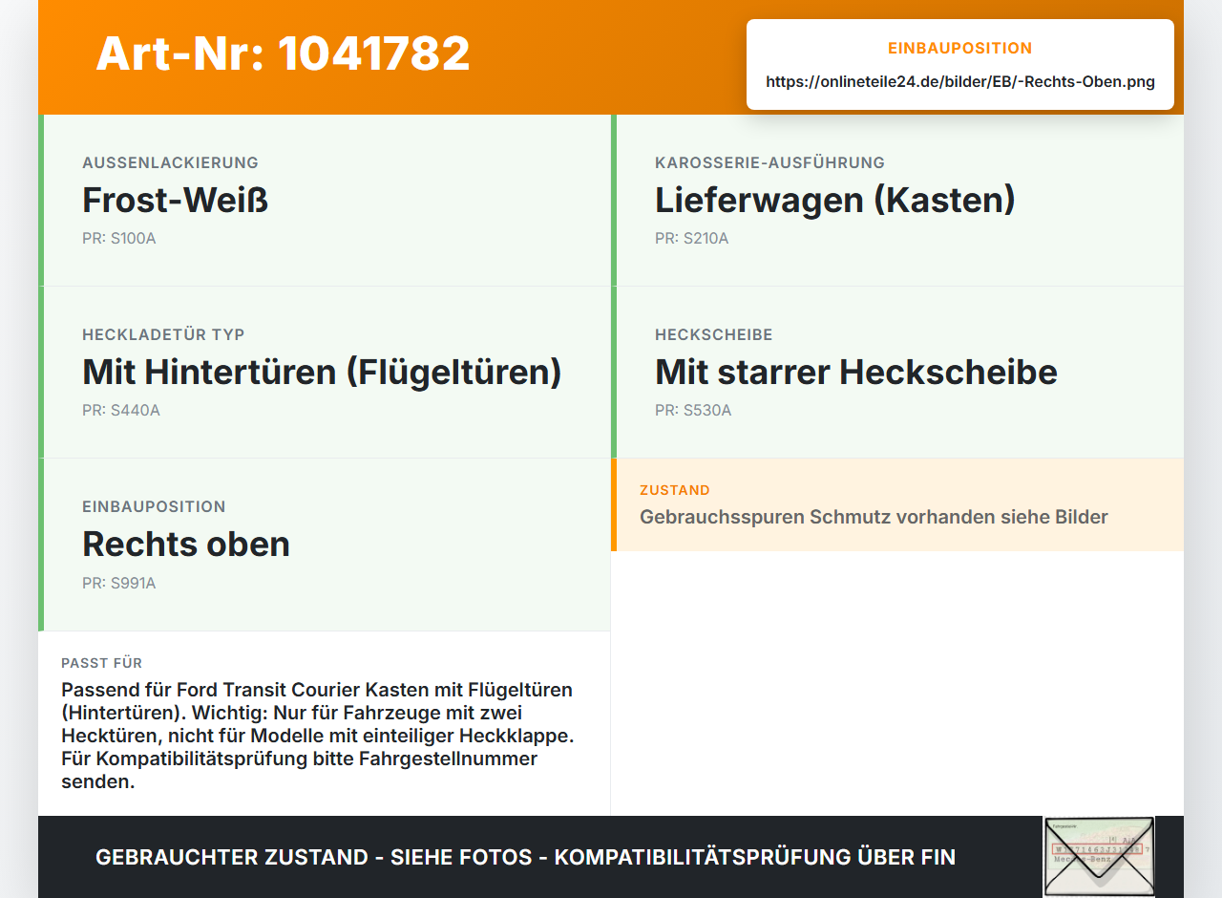Select the Art-Nr: 1041782 title
The image size is (1222, 898).
point(284,53)
